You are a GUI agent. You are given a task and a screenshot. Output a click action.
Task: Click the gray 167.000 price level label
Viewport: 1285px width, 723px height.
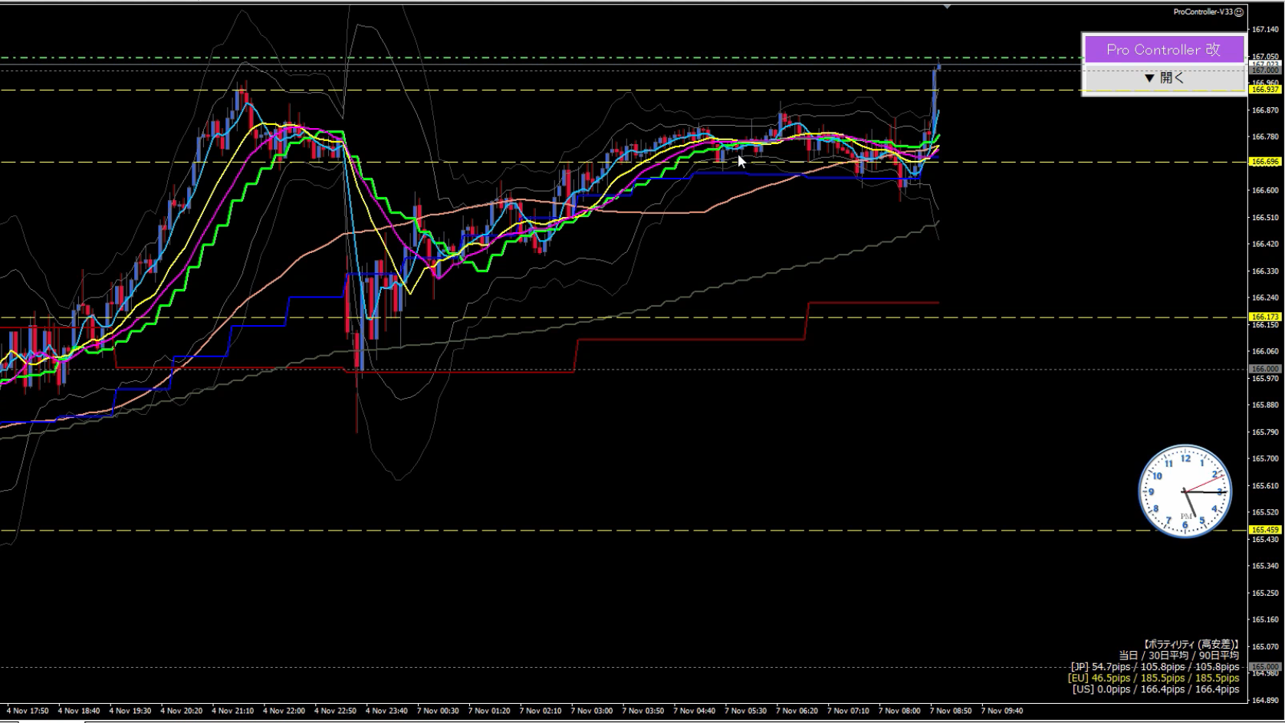(1265, 70)
